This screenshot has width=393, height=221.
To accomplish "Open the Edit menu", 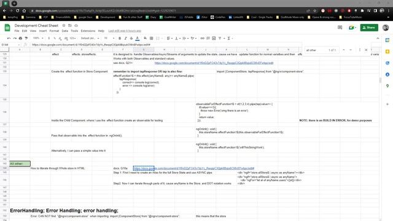I will [25, 31].
